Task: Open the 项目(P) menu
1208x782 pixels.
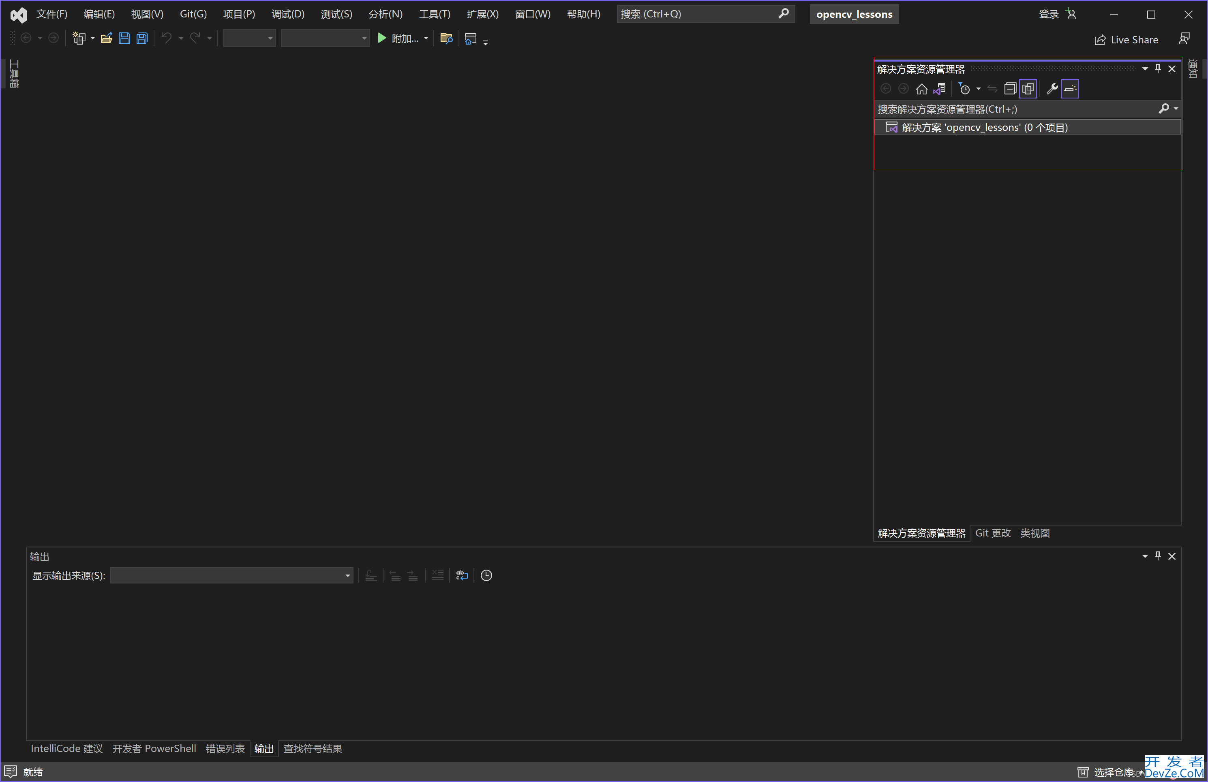Action: [238, 13]
